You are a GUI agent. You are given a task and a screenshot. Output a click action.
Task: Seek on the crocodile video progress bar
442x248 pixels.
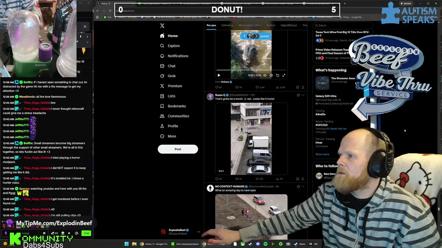(x=251, y=70)
